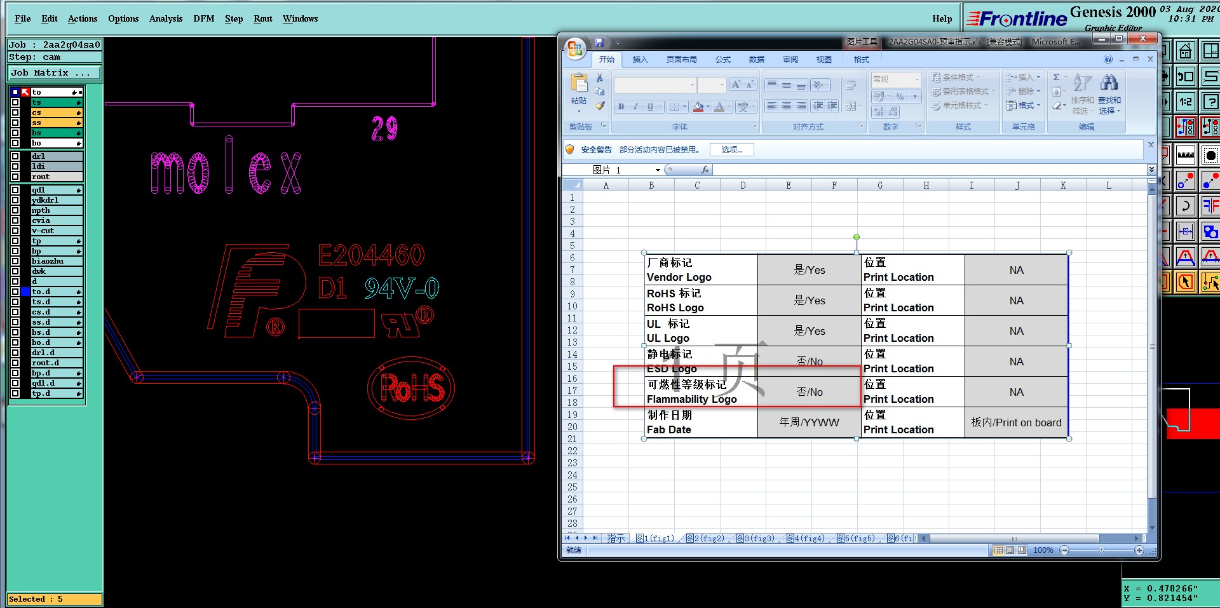Open the 查找和选择 find and select dropdown
1220x608 pixels.
point(1109,94)
